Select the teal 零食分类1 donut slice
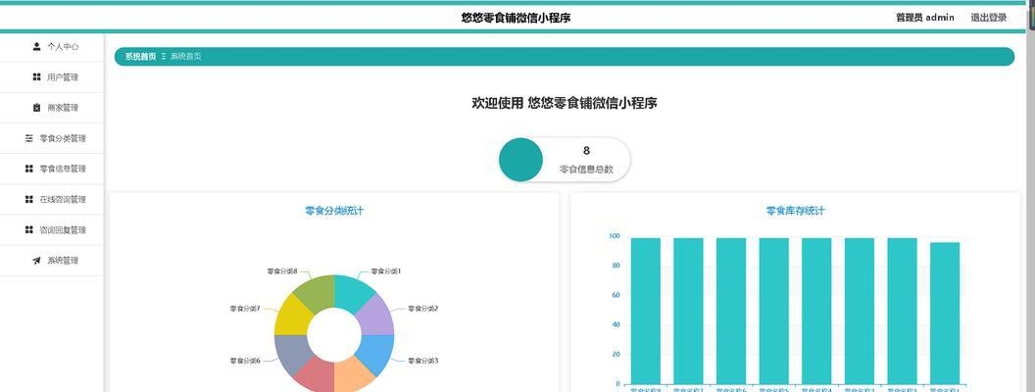 click(x=353, y=294)
